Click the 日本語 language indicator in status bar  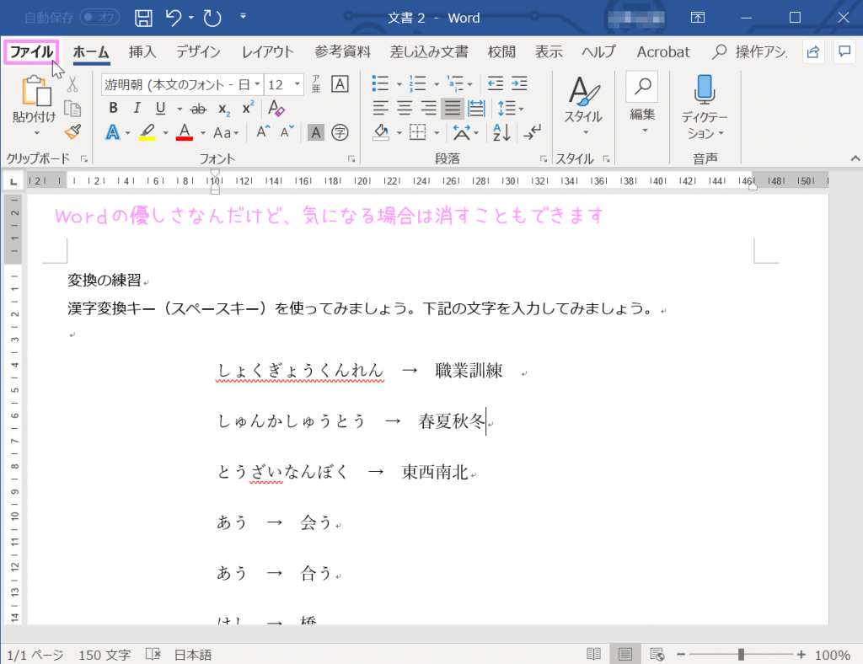click(x=193, y=655)
